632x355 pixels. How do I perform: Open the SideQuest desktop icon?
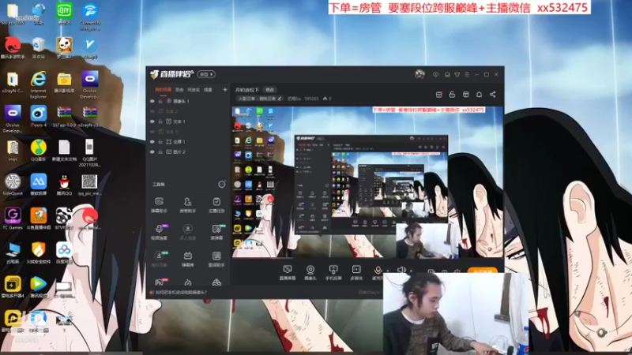13,185
